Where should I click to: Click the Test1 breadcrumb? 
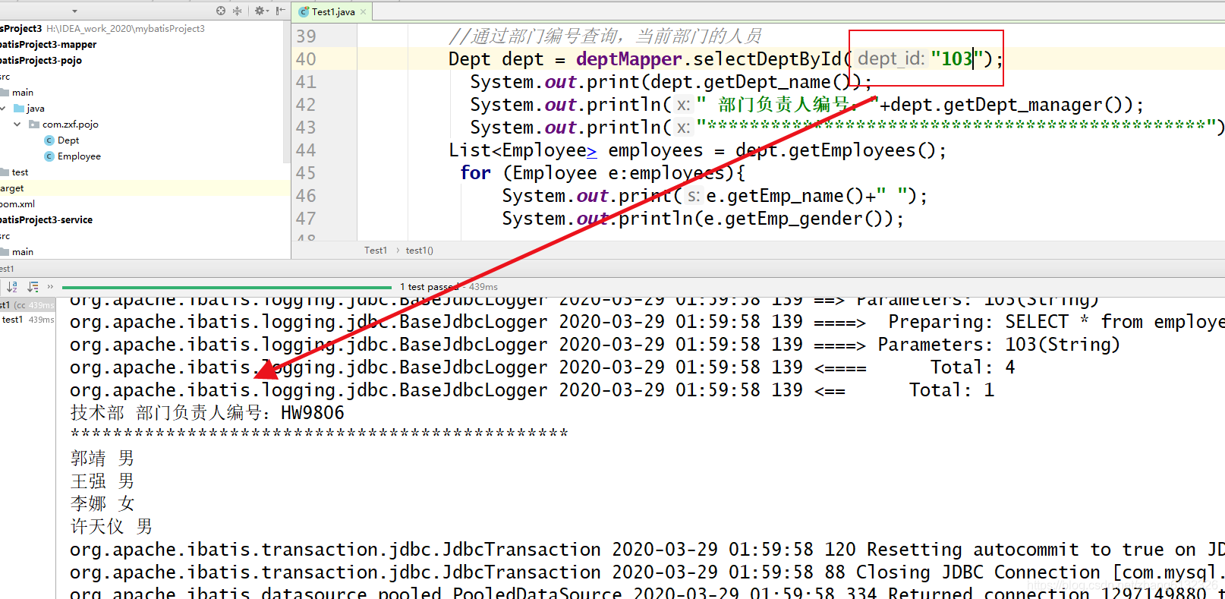click(x=375, y=251)
